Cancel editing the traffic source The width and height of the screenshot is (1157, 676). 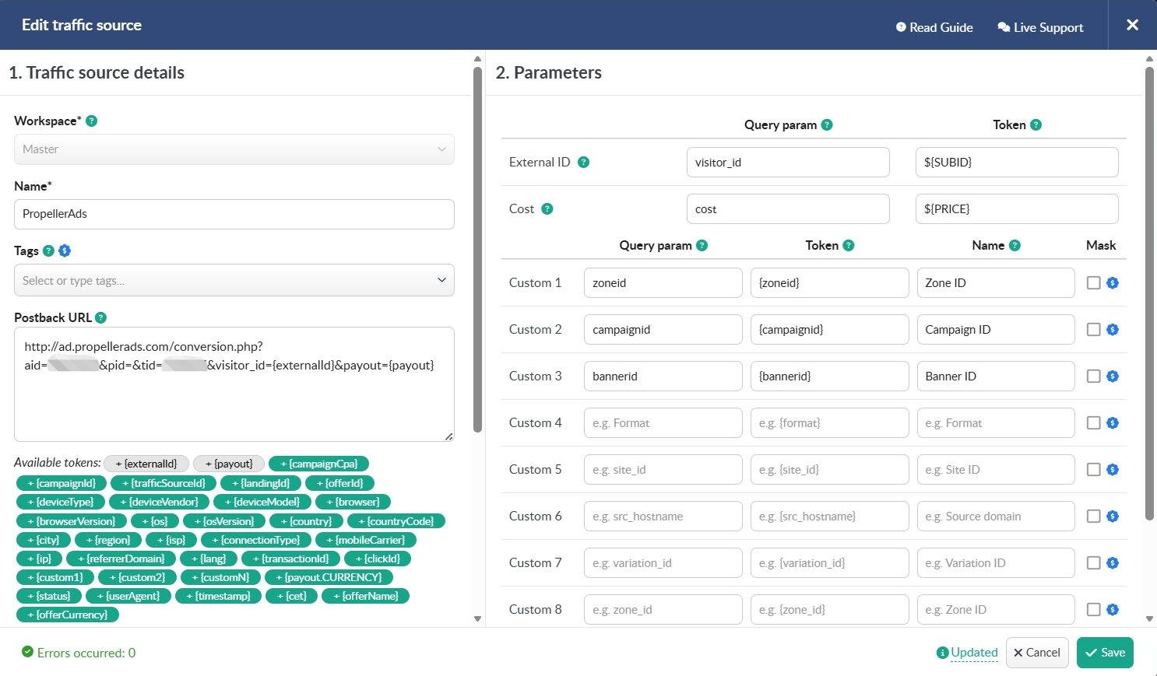[1036, 653]
